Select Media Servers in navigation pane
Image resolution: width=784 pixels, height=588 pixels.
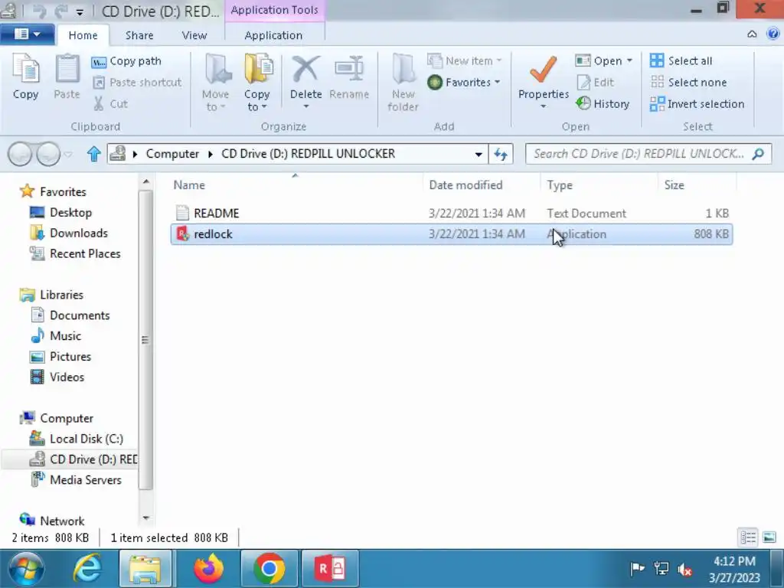coord(76,480)
